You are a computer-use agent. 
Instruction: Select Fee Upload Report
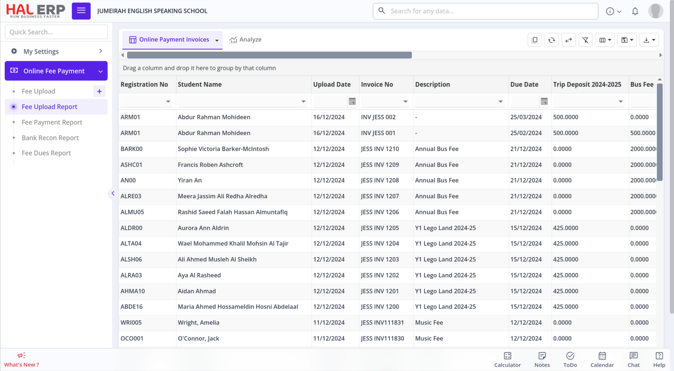tap(56, 107)
